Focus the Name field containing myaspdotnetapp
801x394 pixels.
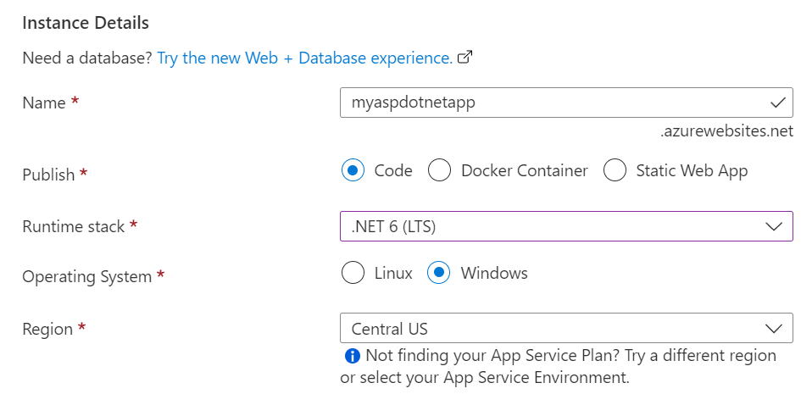[551, 103]
